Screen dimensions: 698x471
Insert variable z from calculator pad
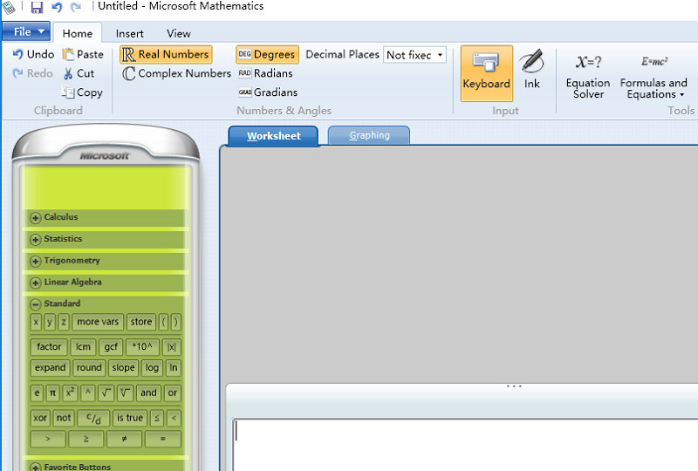[64, 322]
